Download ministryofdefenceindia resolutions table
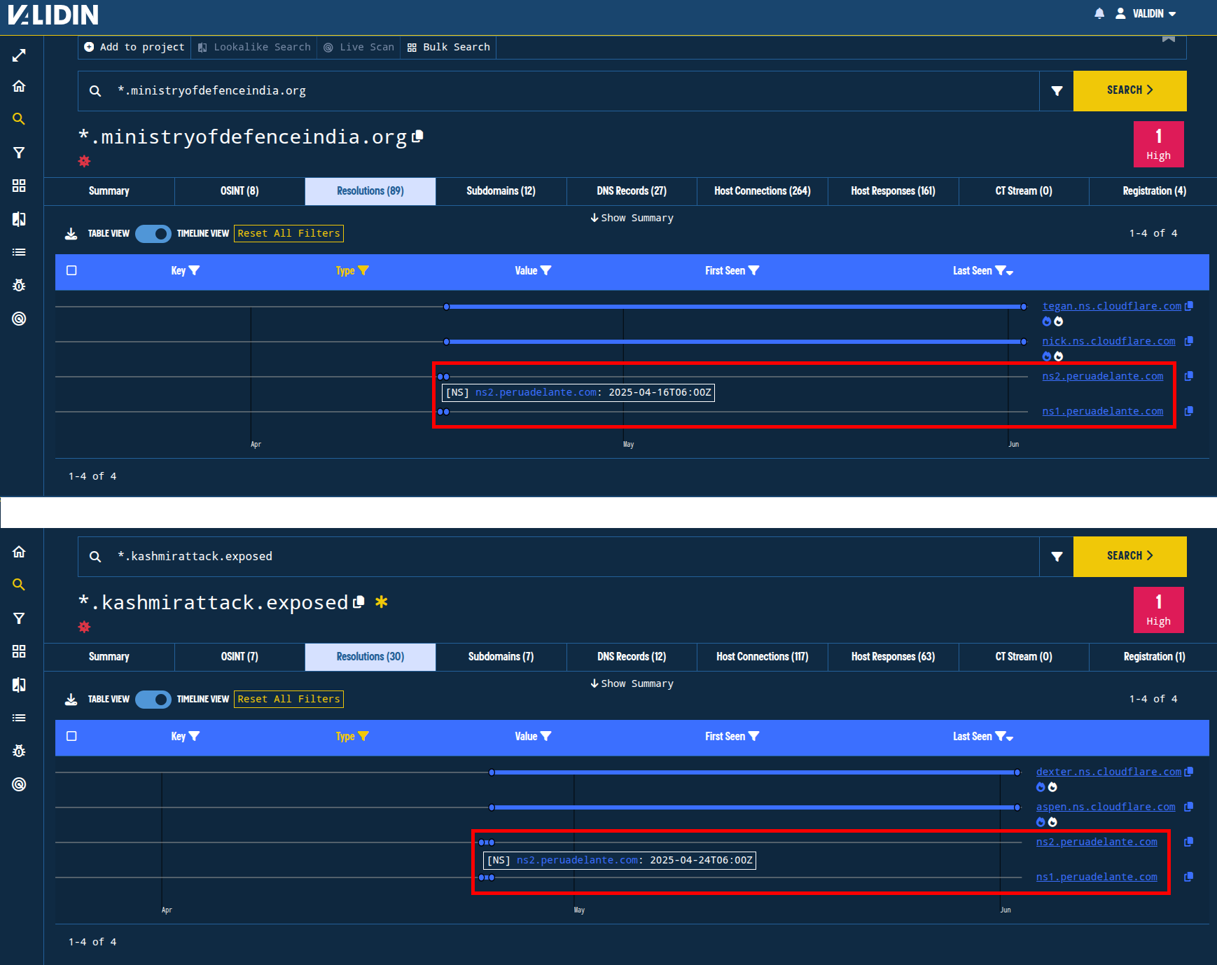Screen dimensions: 1217x965 pos(71,234)
